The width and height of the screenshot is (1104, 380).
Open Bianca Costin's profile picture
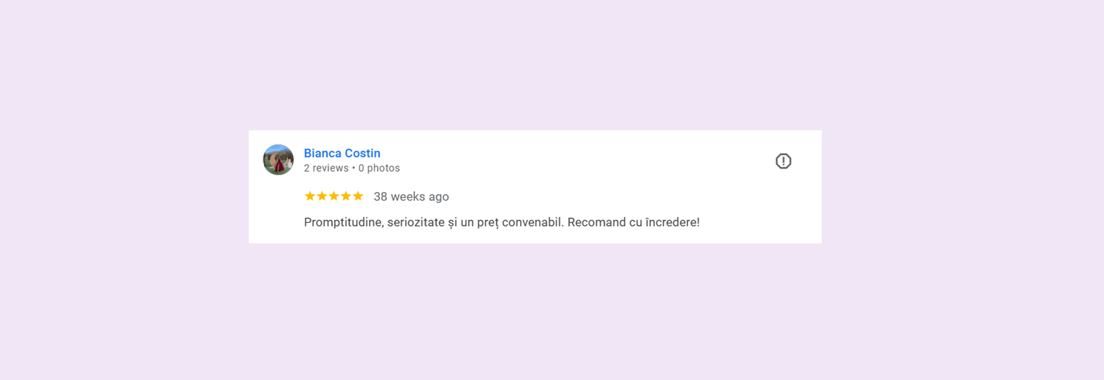pyautogui.click(x=278, y=160)
